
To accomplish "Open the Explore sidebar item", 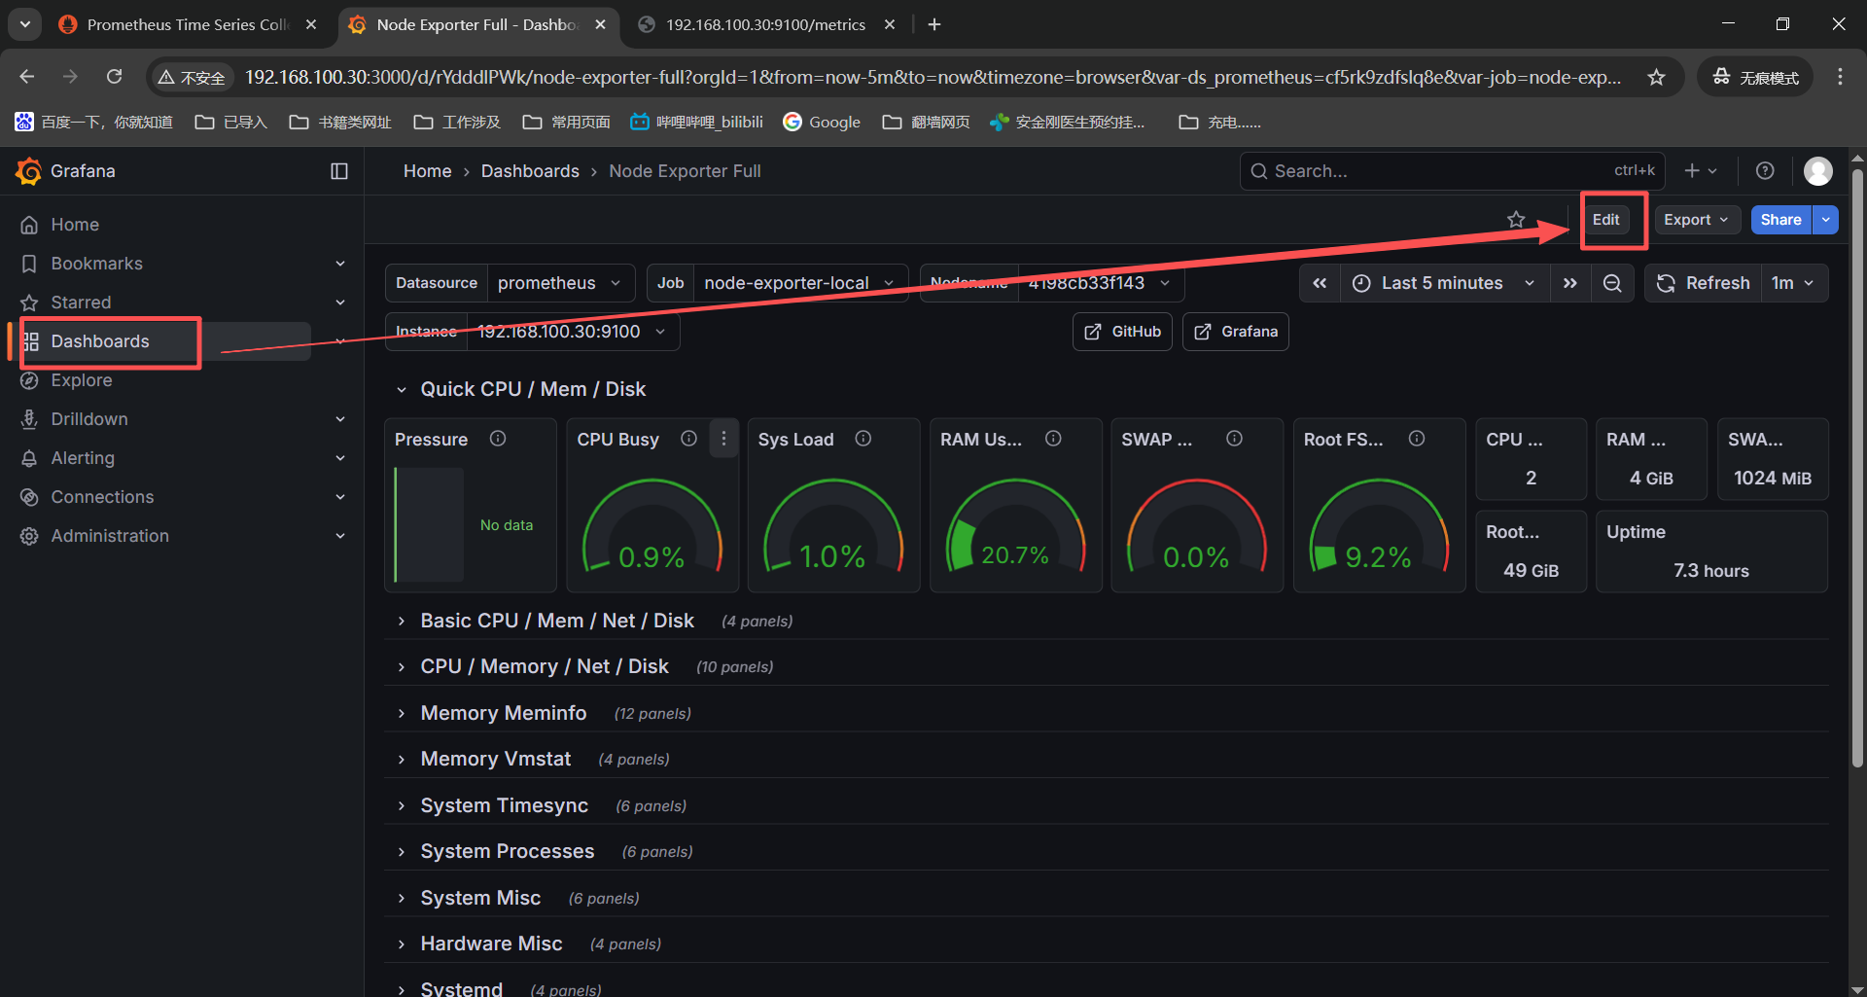I will click(x=82, y=380).
